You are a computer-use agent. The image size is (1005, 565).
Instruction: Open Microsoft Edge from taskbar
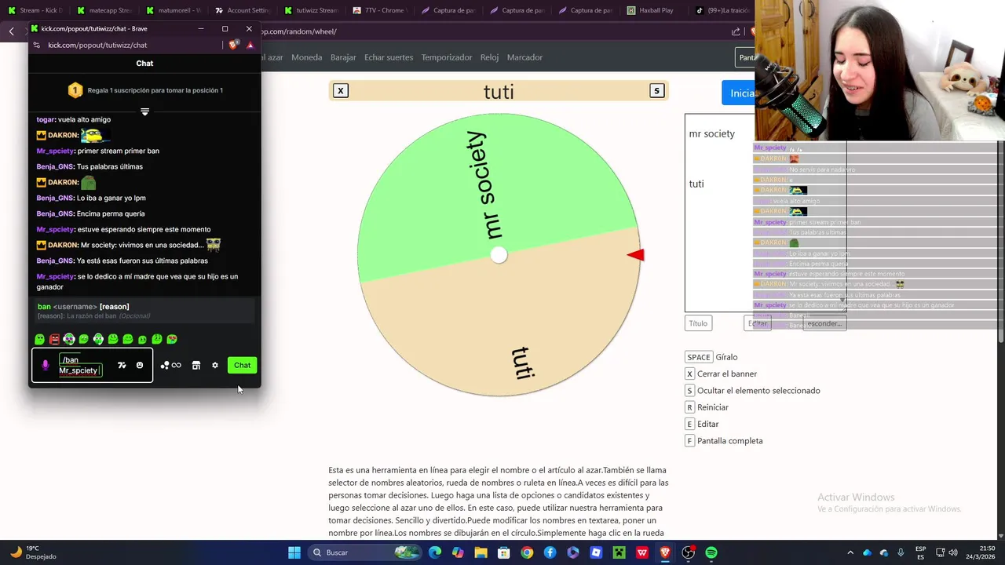[x=435, y=552]
